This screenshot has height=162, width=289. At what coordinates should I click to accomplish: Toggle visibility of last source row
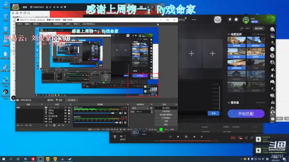pos(65,122)
